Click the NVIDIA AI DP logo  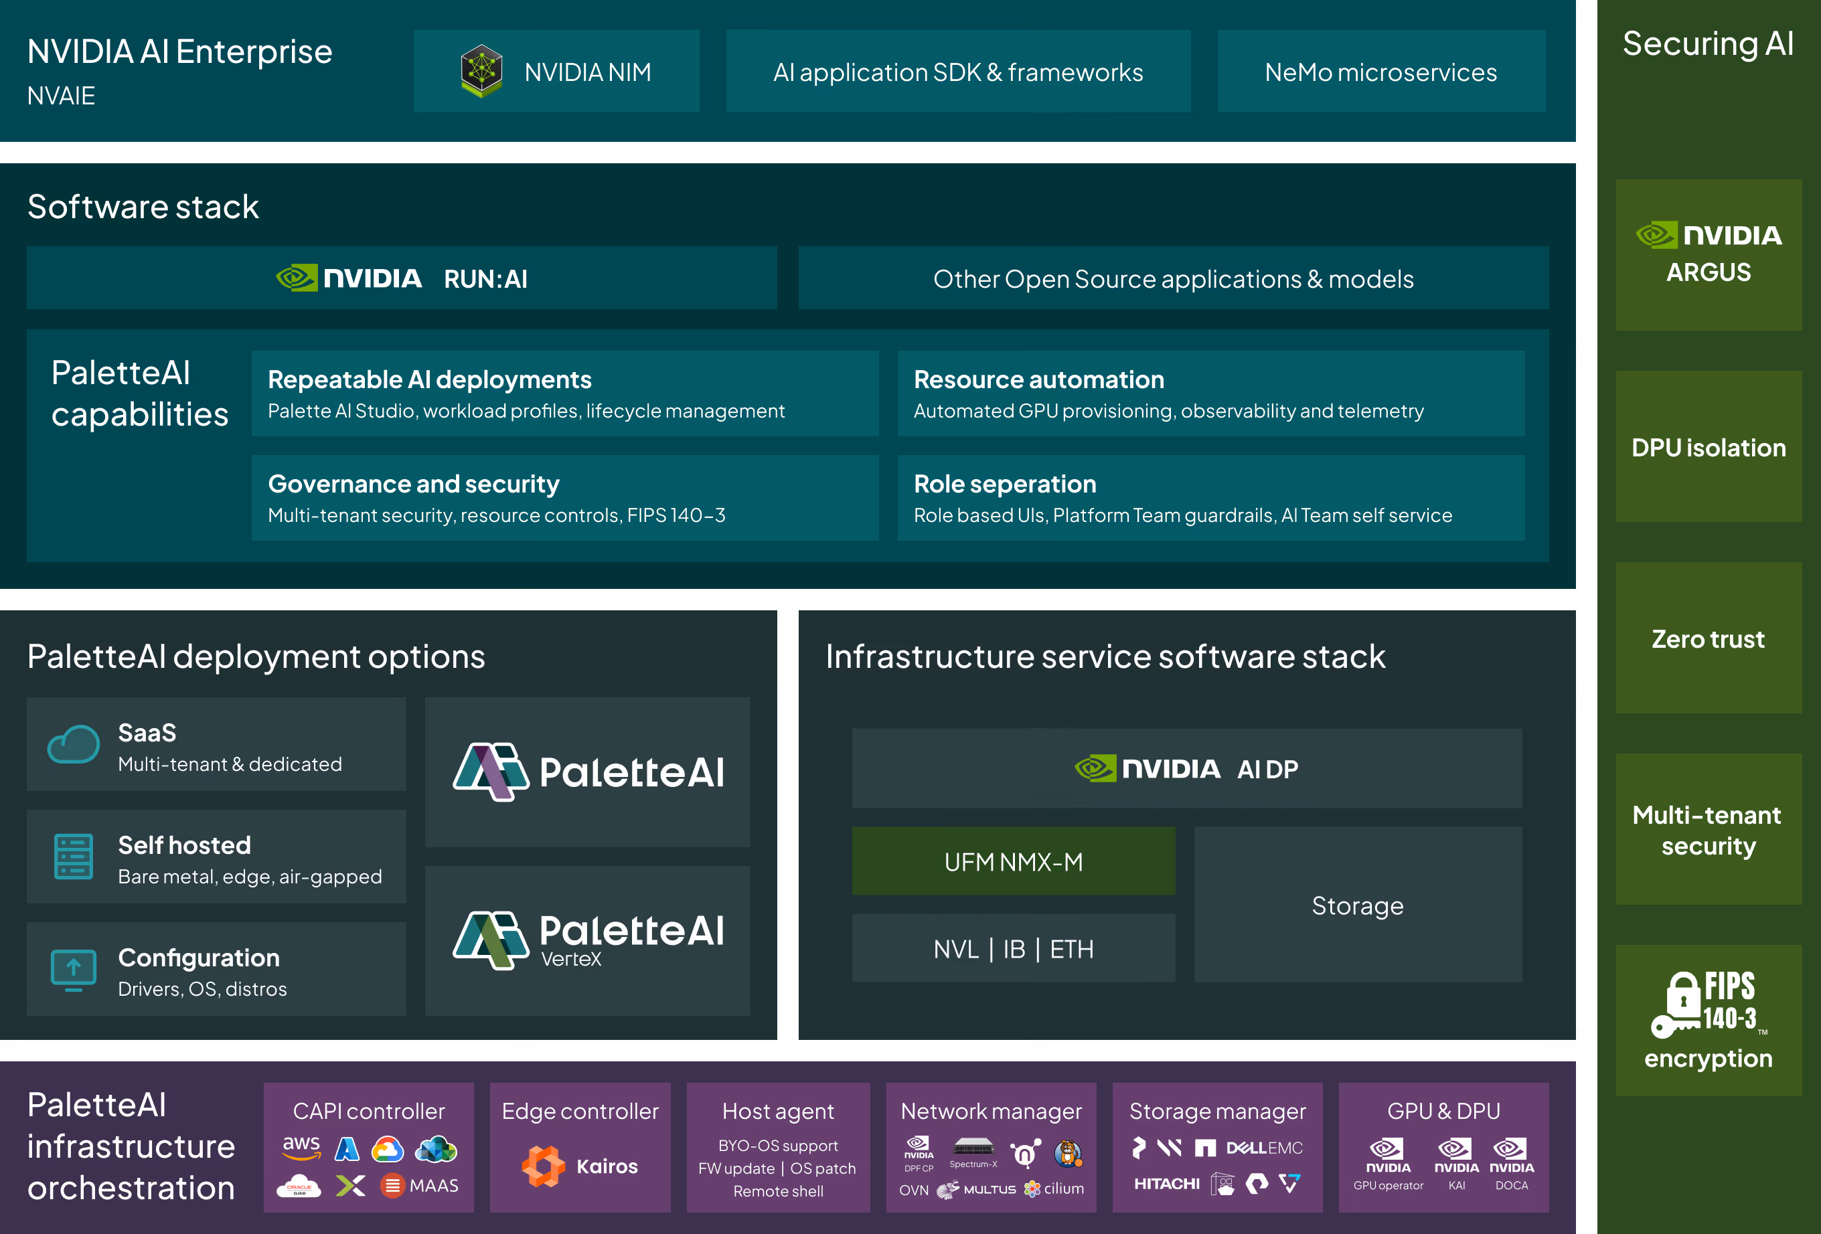pos(1186,768)
